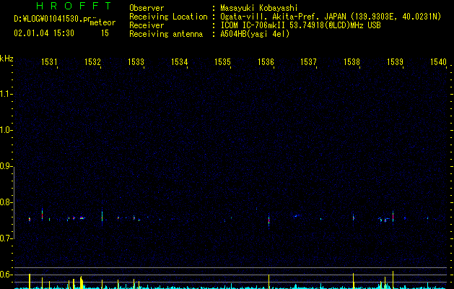
Task: Click the tall yellow intensity spike under 1536
Action: click(x=269, y=281)
